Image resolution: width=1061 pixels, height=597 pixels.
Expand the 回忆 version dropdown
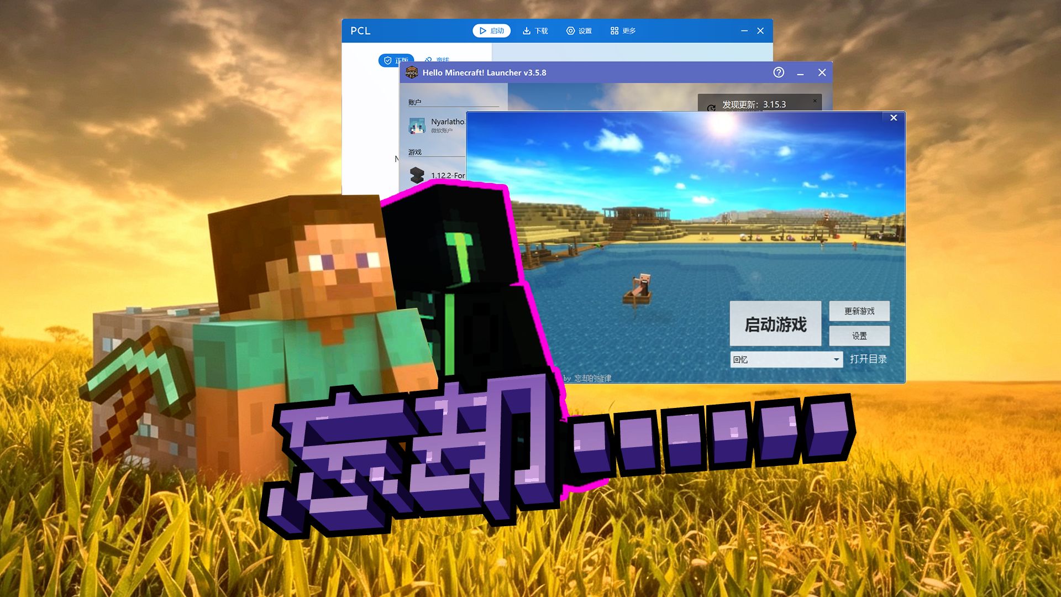click(x=786, y=359)
